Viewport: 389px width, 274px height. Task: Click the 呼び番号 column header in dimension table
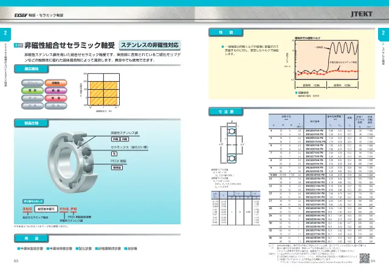click(315, 121)
